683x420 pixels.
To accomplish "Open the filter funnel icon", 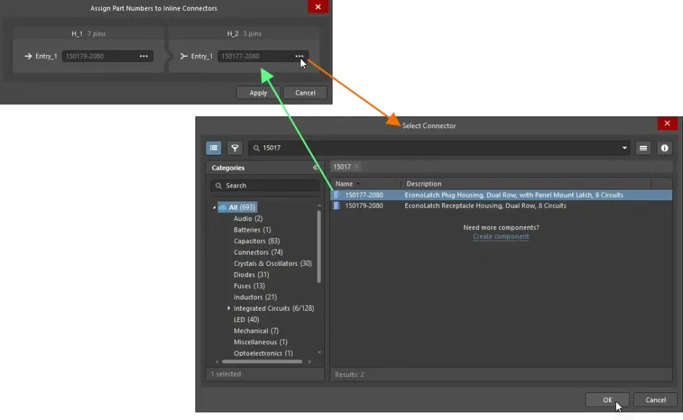I will click(235, 148).
